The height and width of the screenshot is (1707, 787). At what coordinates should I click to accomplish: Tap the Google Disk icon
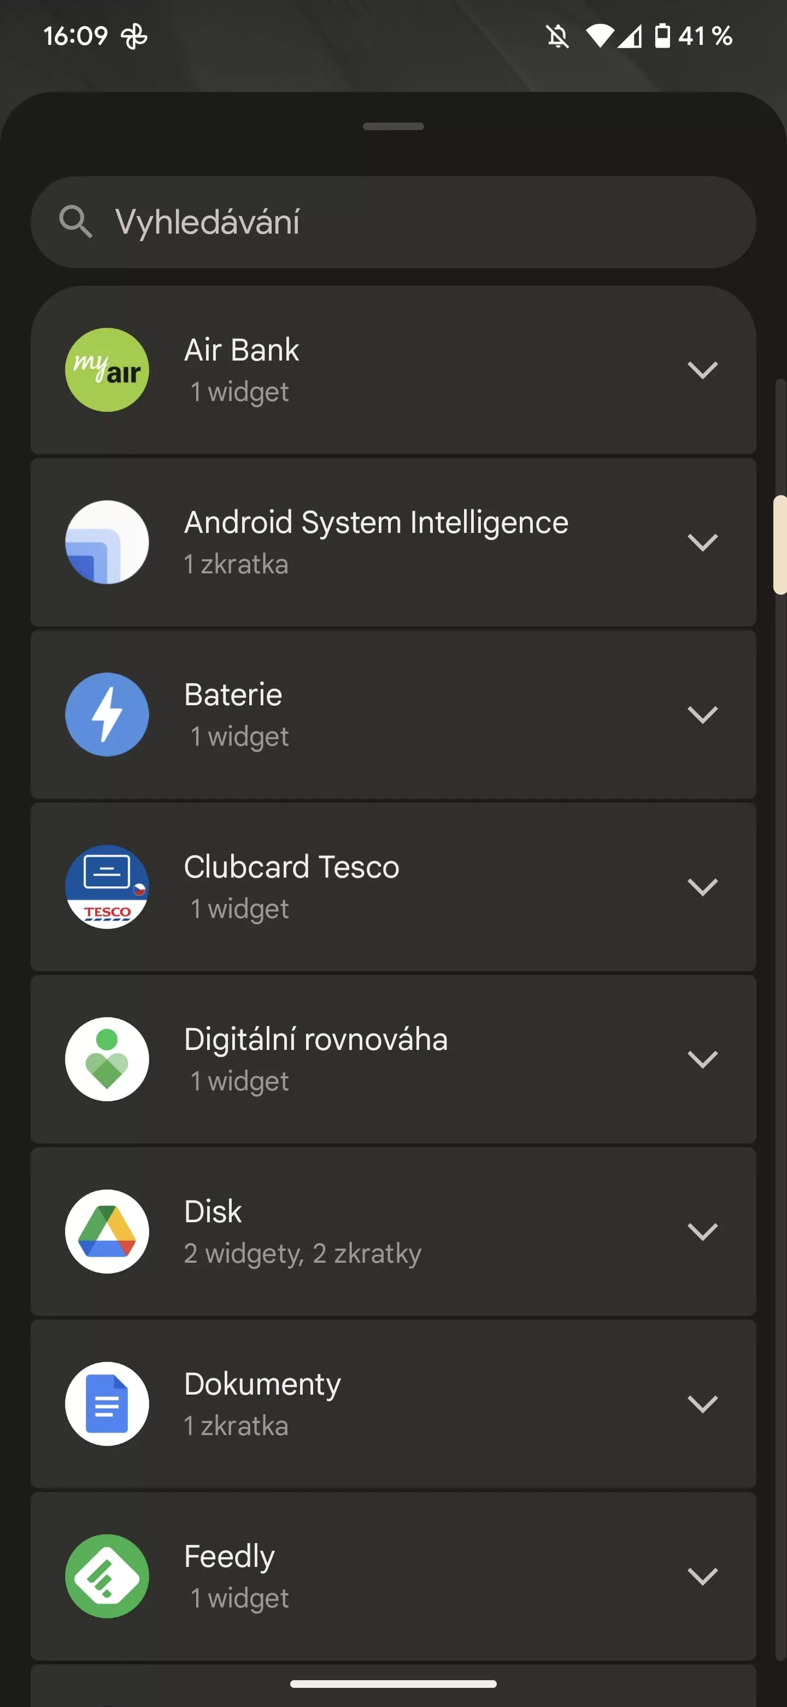(x=107, y=1231)
